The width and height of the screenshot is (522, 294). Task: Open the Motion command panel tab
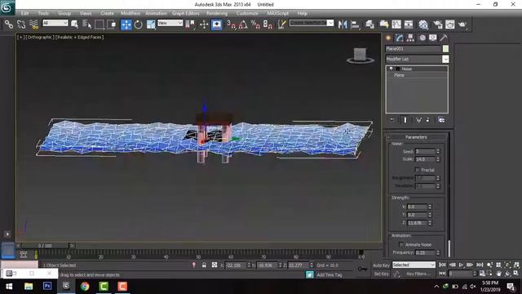point(422,38)
